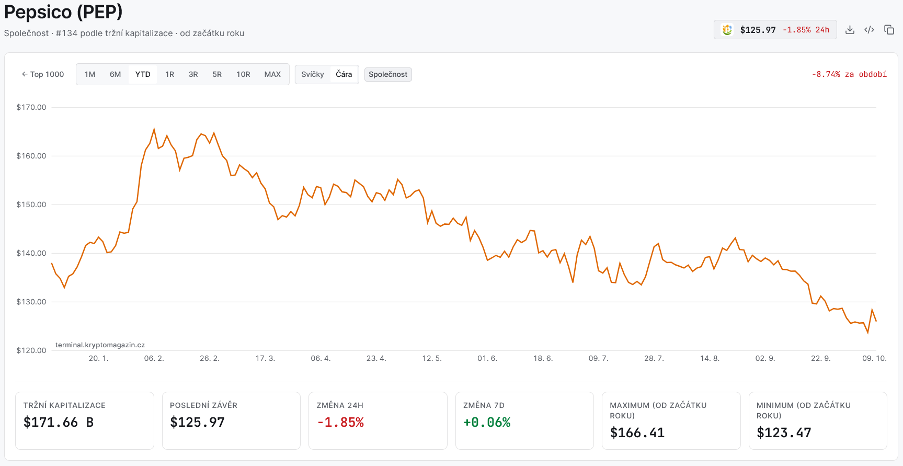The image size is (903, 466).
Task: Click the chart peak near 06. 2.
Action: [x=154, y=129]
